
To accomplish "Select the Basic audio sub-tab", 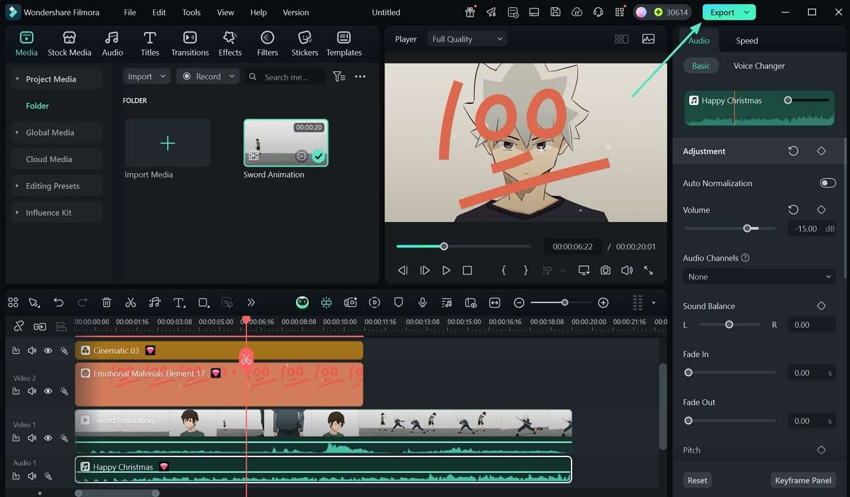I will point(701,66).
